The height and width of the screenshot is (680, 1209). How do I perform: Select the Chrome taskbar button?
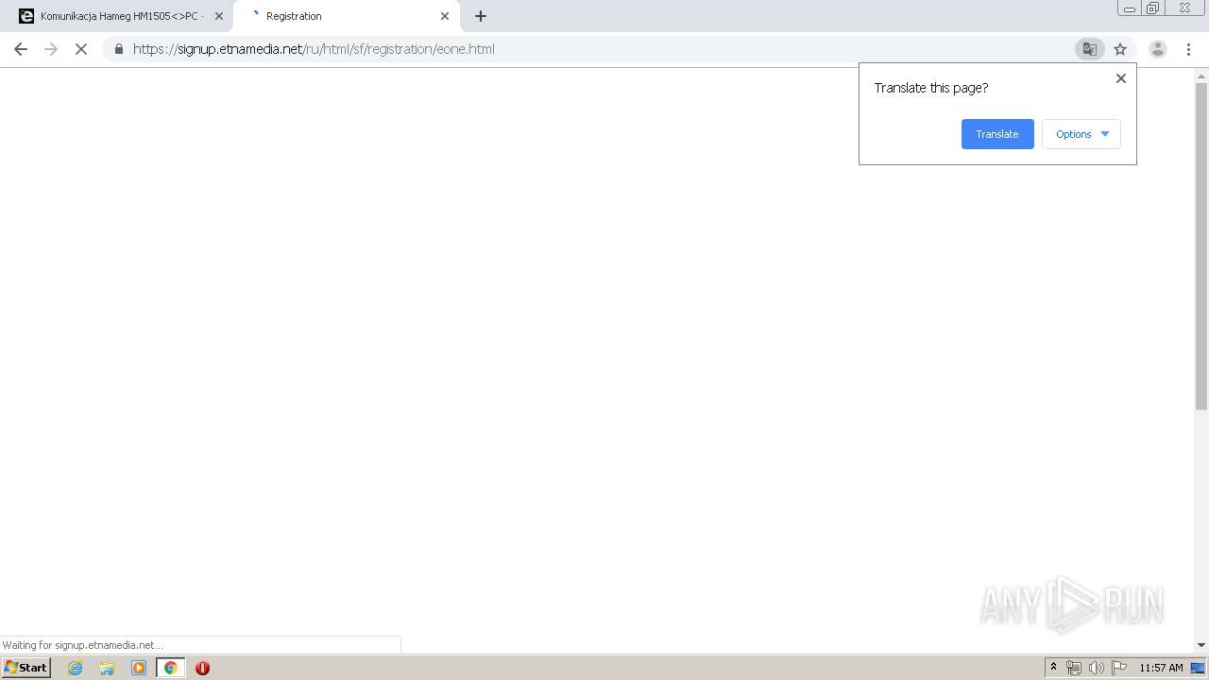click(x=171, y=668)
